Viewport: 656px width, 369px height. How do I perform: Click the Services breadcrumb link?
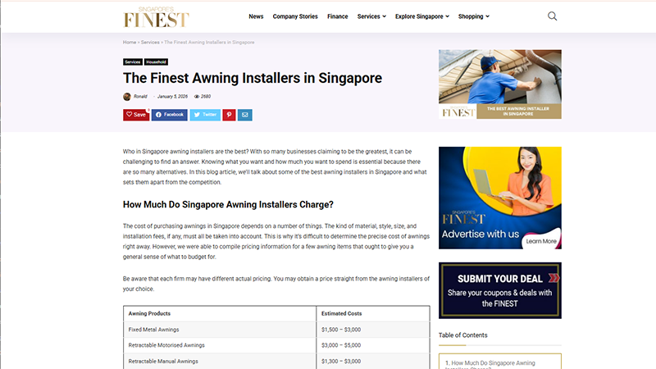tap(150, 43)
